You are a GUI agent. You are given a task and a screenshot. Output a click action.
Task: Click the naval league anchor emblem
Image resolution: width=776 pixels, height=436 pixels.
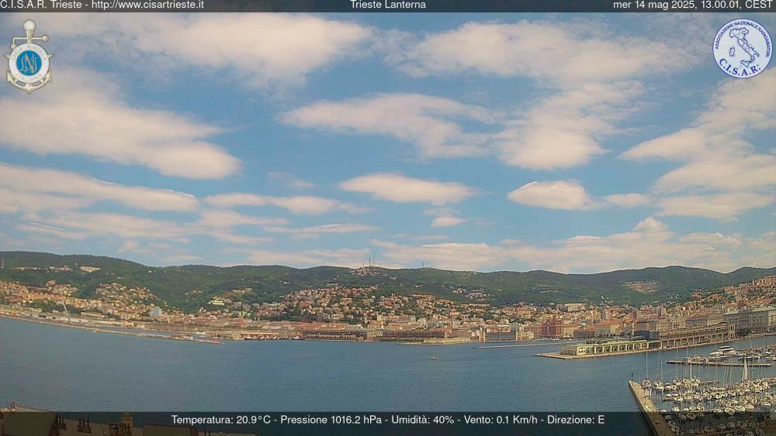point(29,57)
